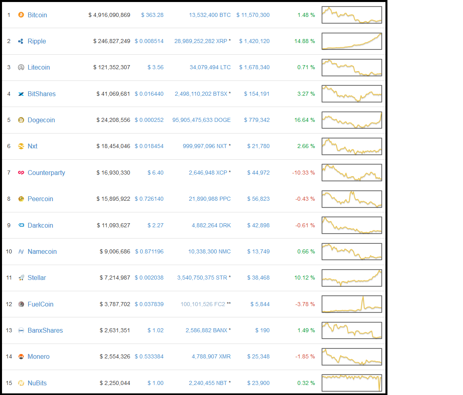
Task: Click the red Counterparty logo icon
Action: (x=21, y=173)
